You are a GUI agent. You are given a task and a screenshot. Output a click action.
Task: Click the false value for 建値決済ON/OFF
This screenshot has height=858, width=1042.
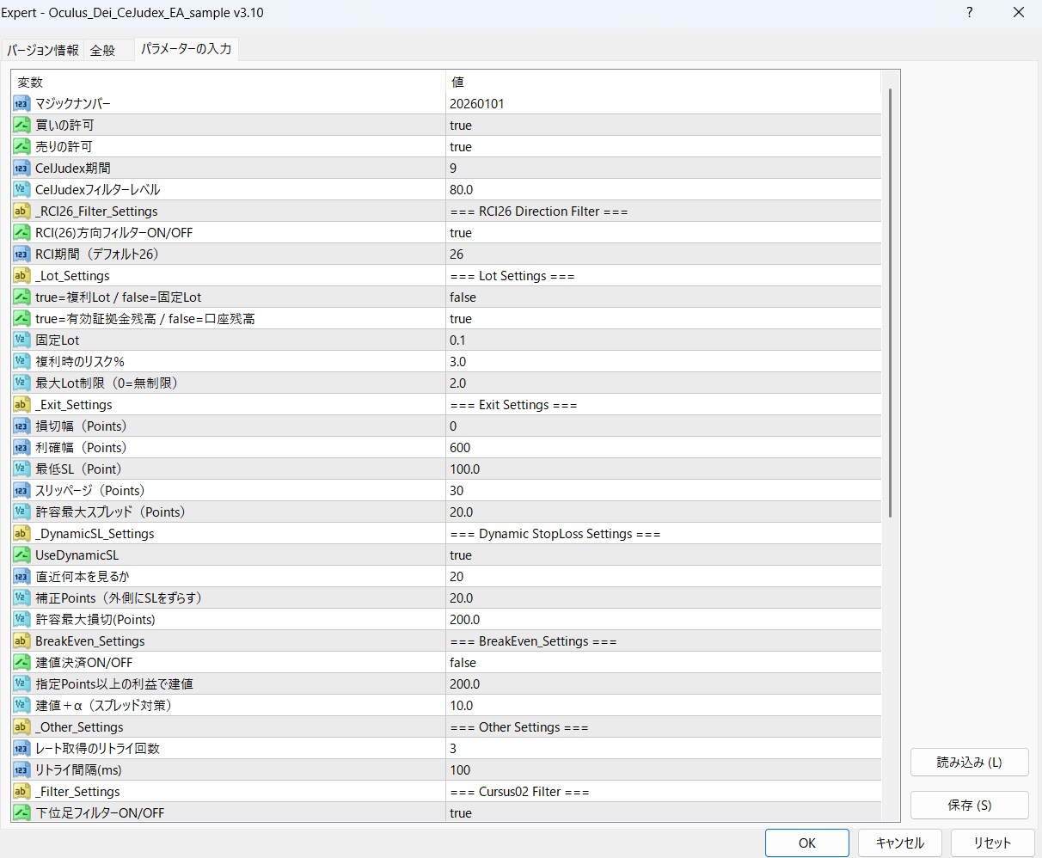(x=463, y=663)
